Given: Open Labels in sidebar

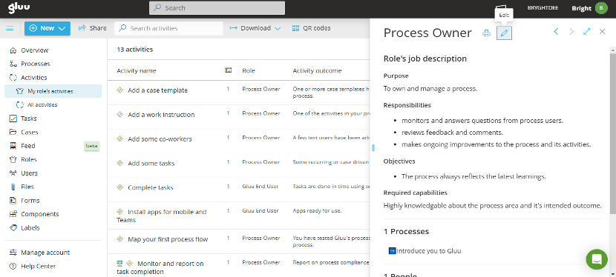Looking at the screenshot, I should tap(30, 228).
